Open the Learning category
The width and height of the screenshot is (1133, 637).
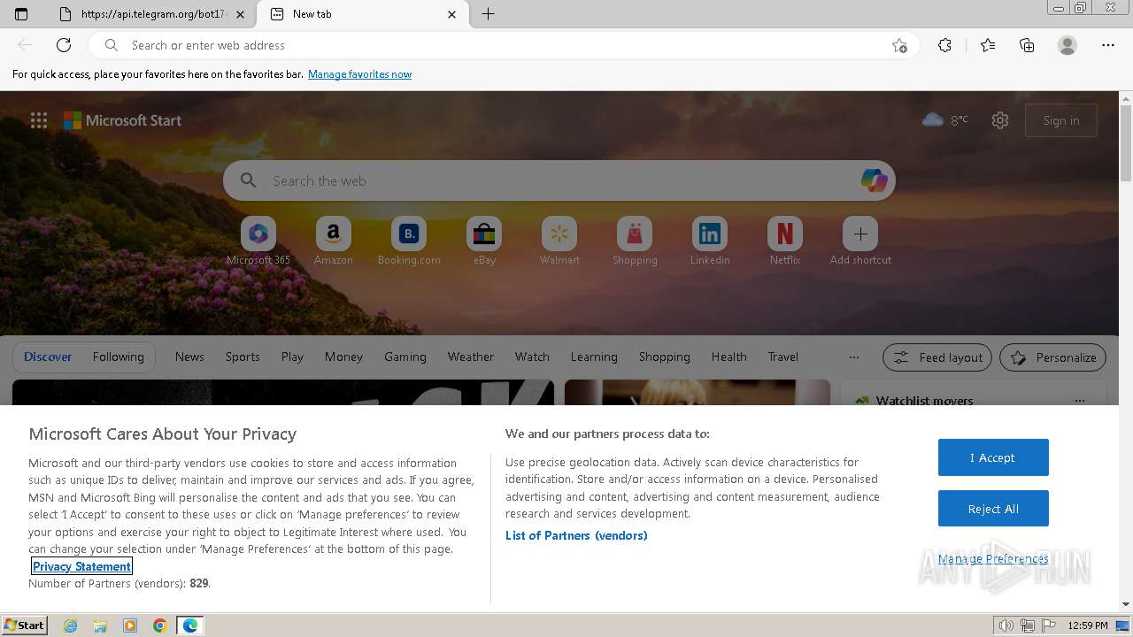coord(594,357)
